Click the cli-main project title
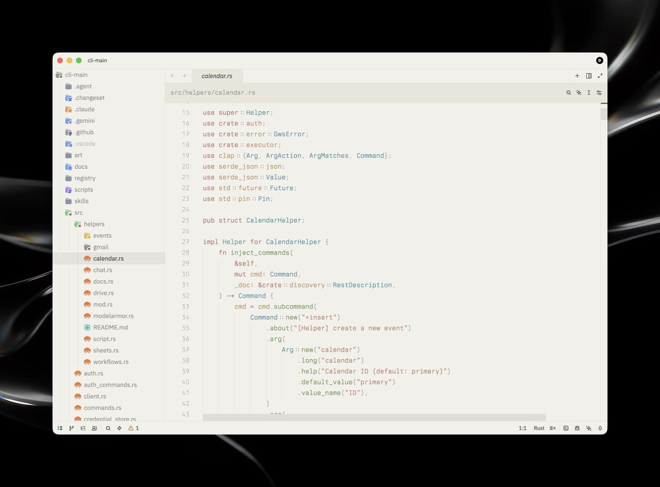The image size is (660, 487). click(x=97, y=60)
